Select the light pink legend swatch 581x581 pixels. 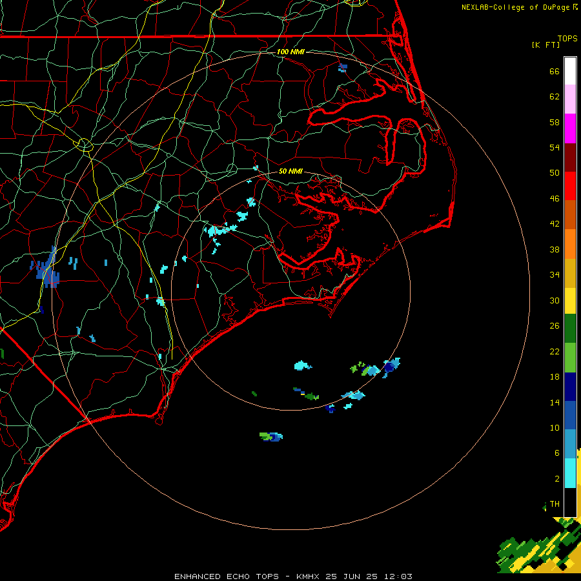570,99
